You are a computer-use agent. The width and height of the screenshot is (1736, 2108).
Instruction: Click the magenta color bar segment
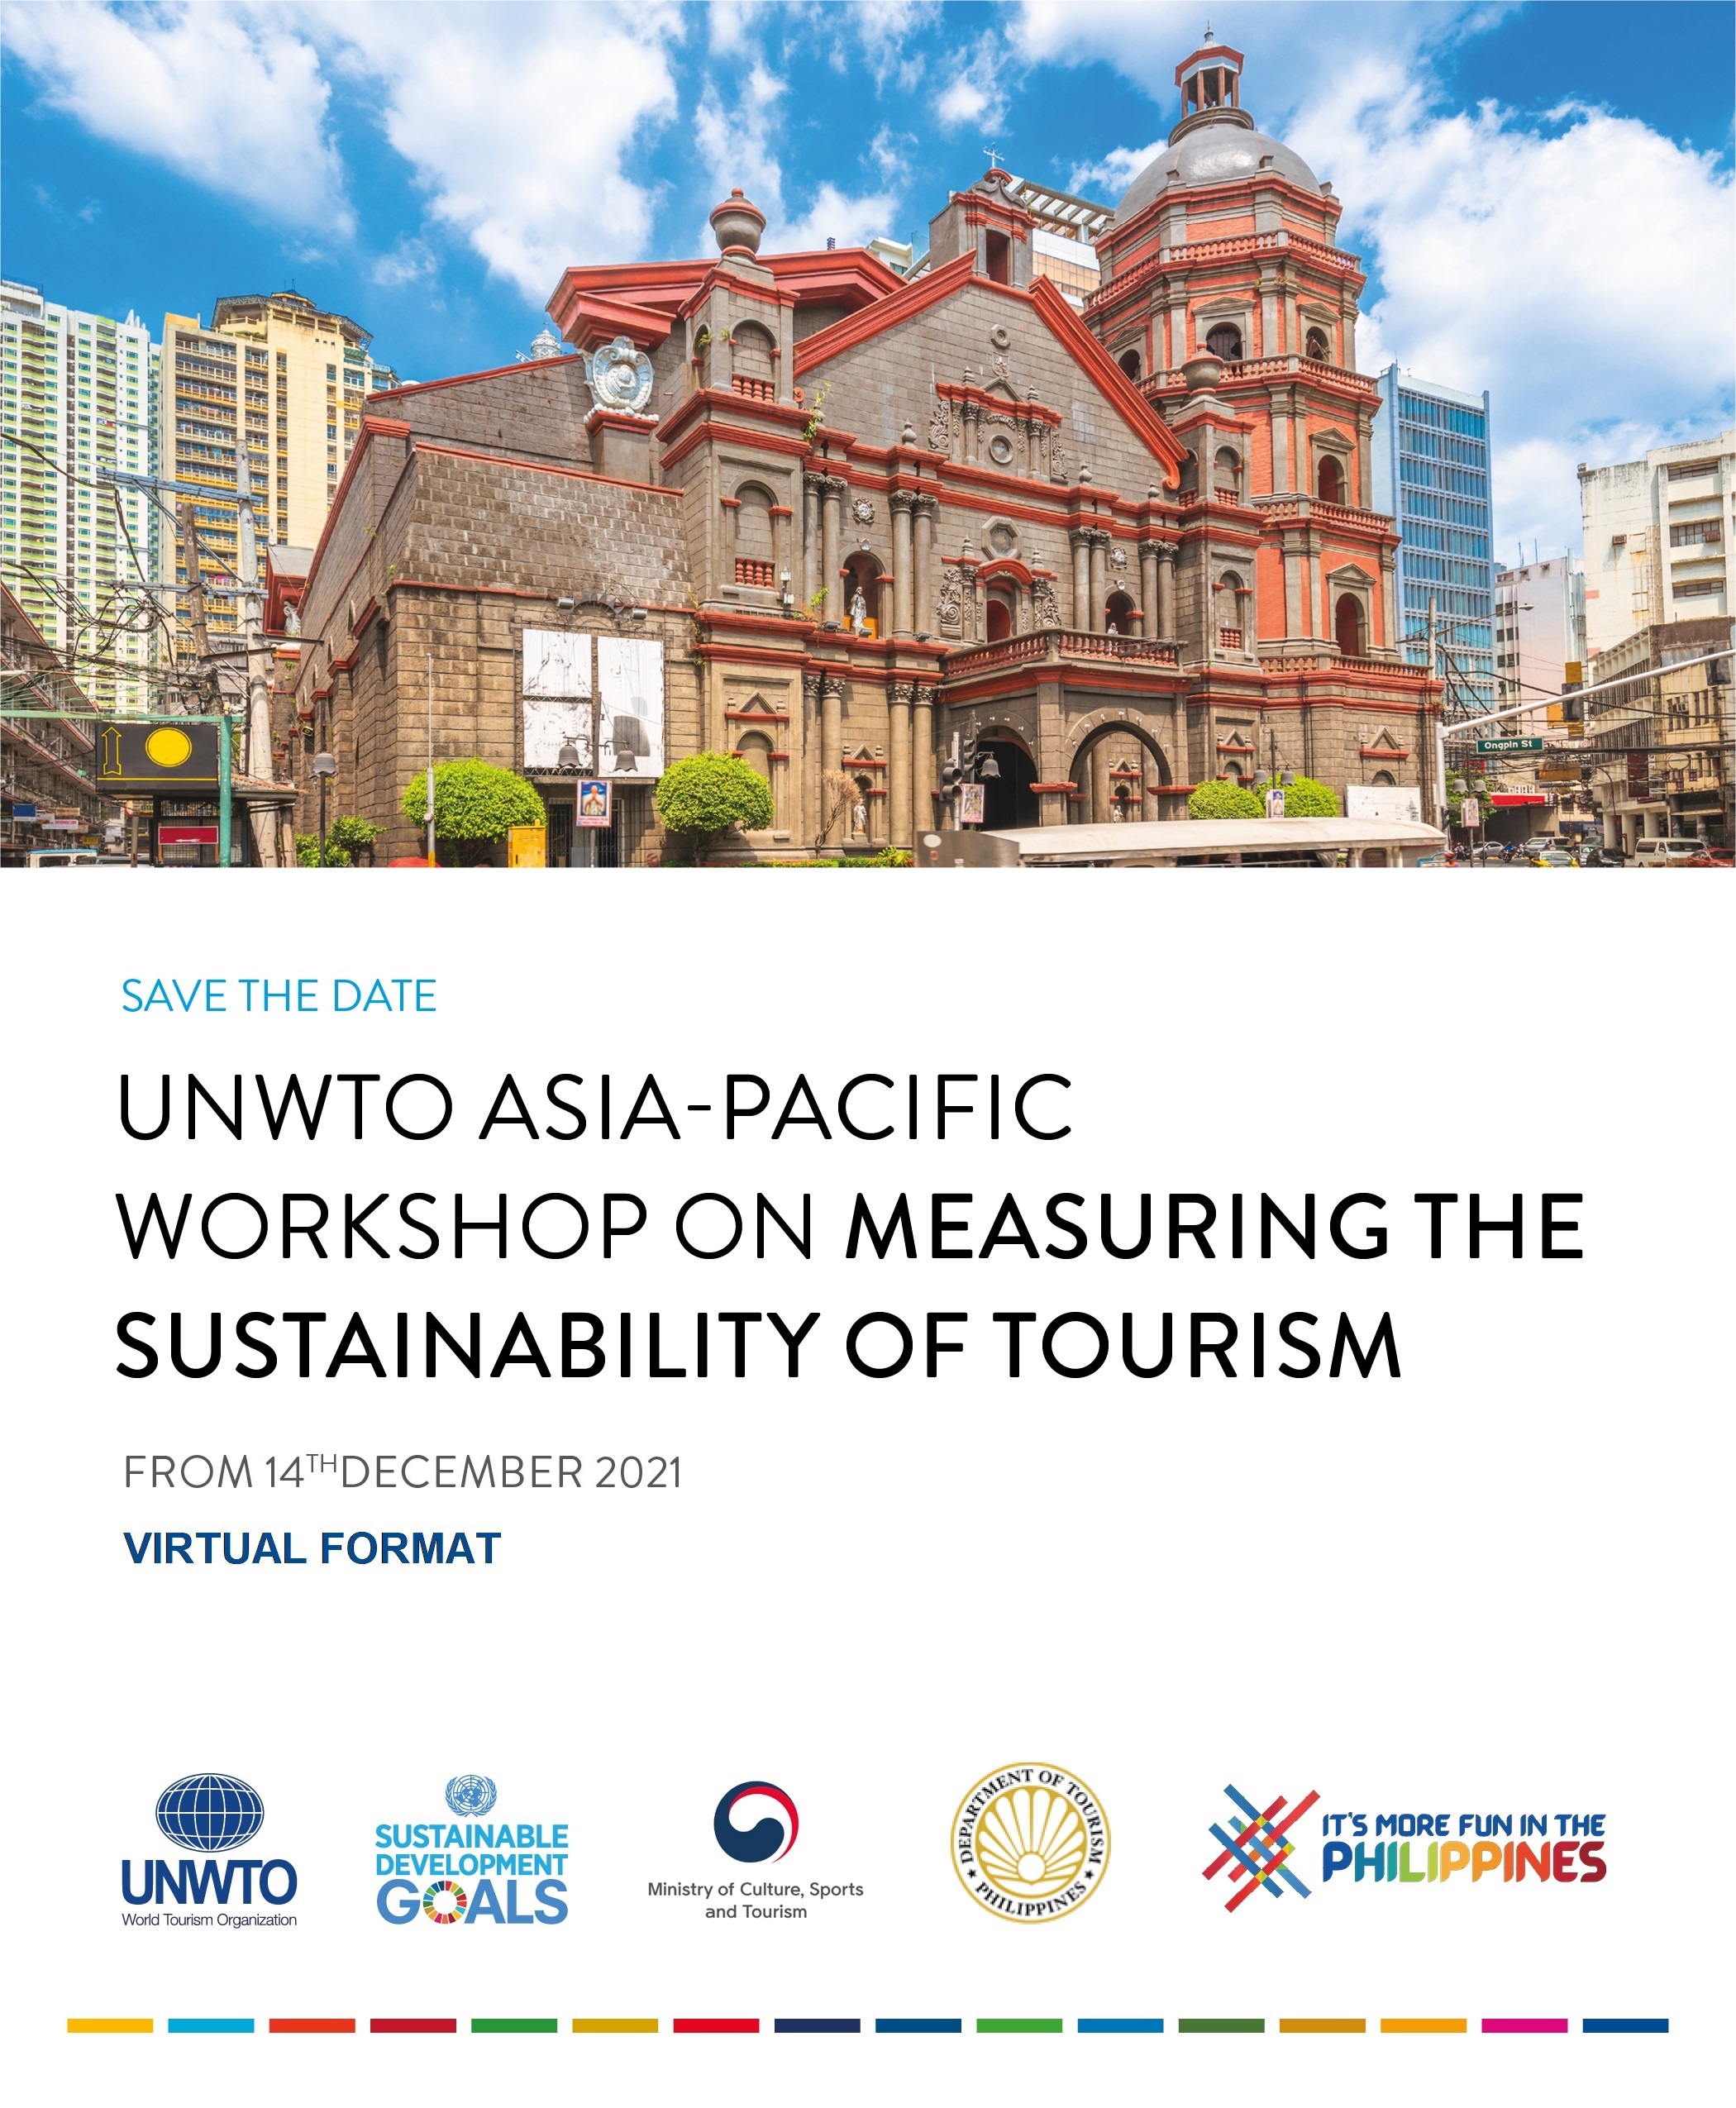(x=1524, y=2026)
